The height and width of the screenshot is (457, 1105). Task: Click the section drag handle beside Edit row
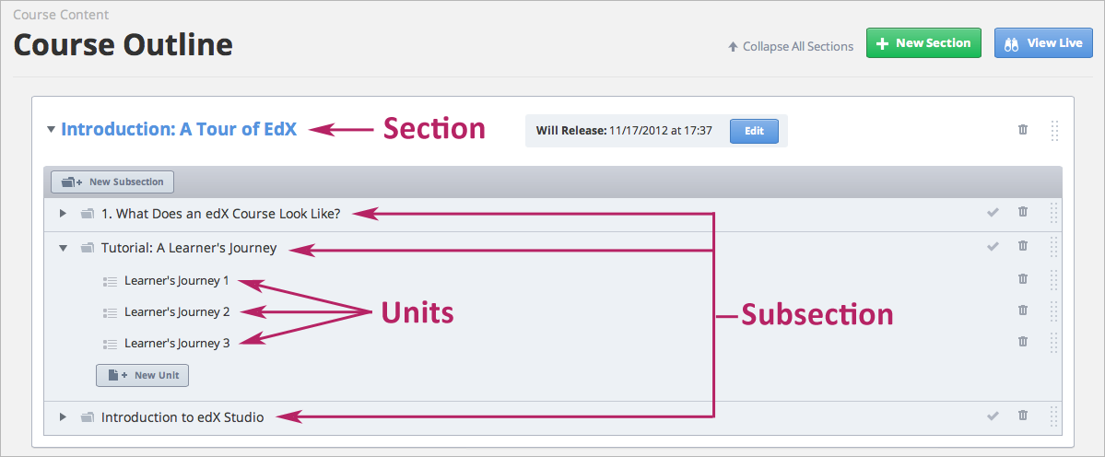click(1054, 131)
